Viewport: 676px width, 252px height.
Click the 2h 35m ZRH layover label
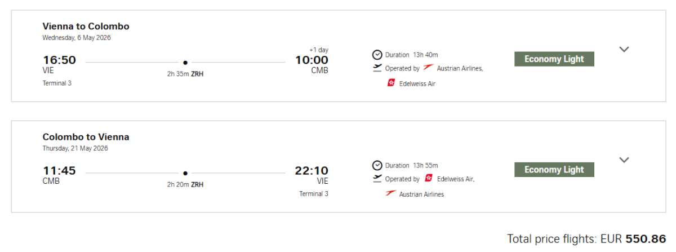185,74
